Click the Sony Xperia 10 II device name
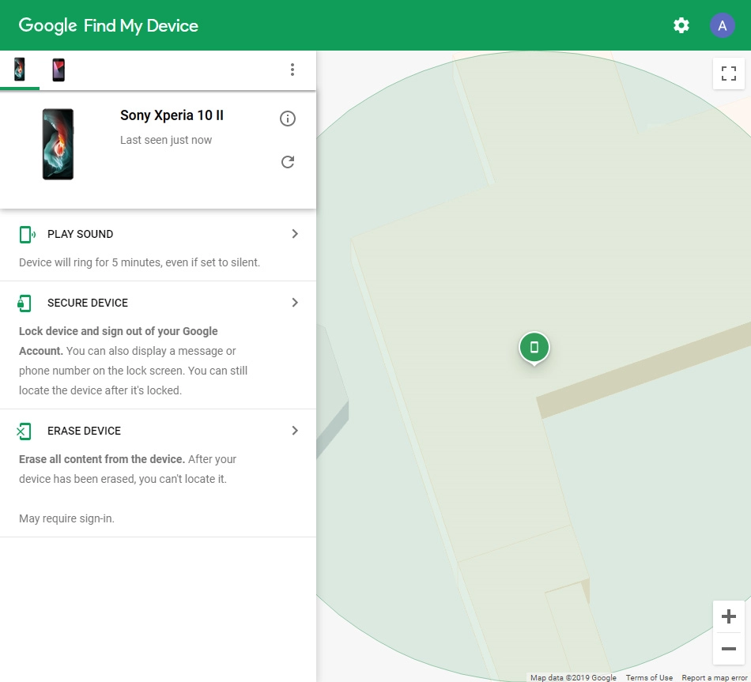 (x=172, y=115)
